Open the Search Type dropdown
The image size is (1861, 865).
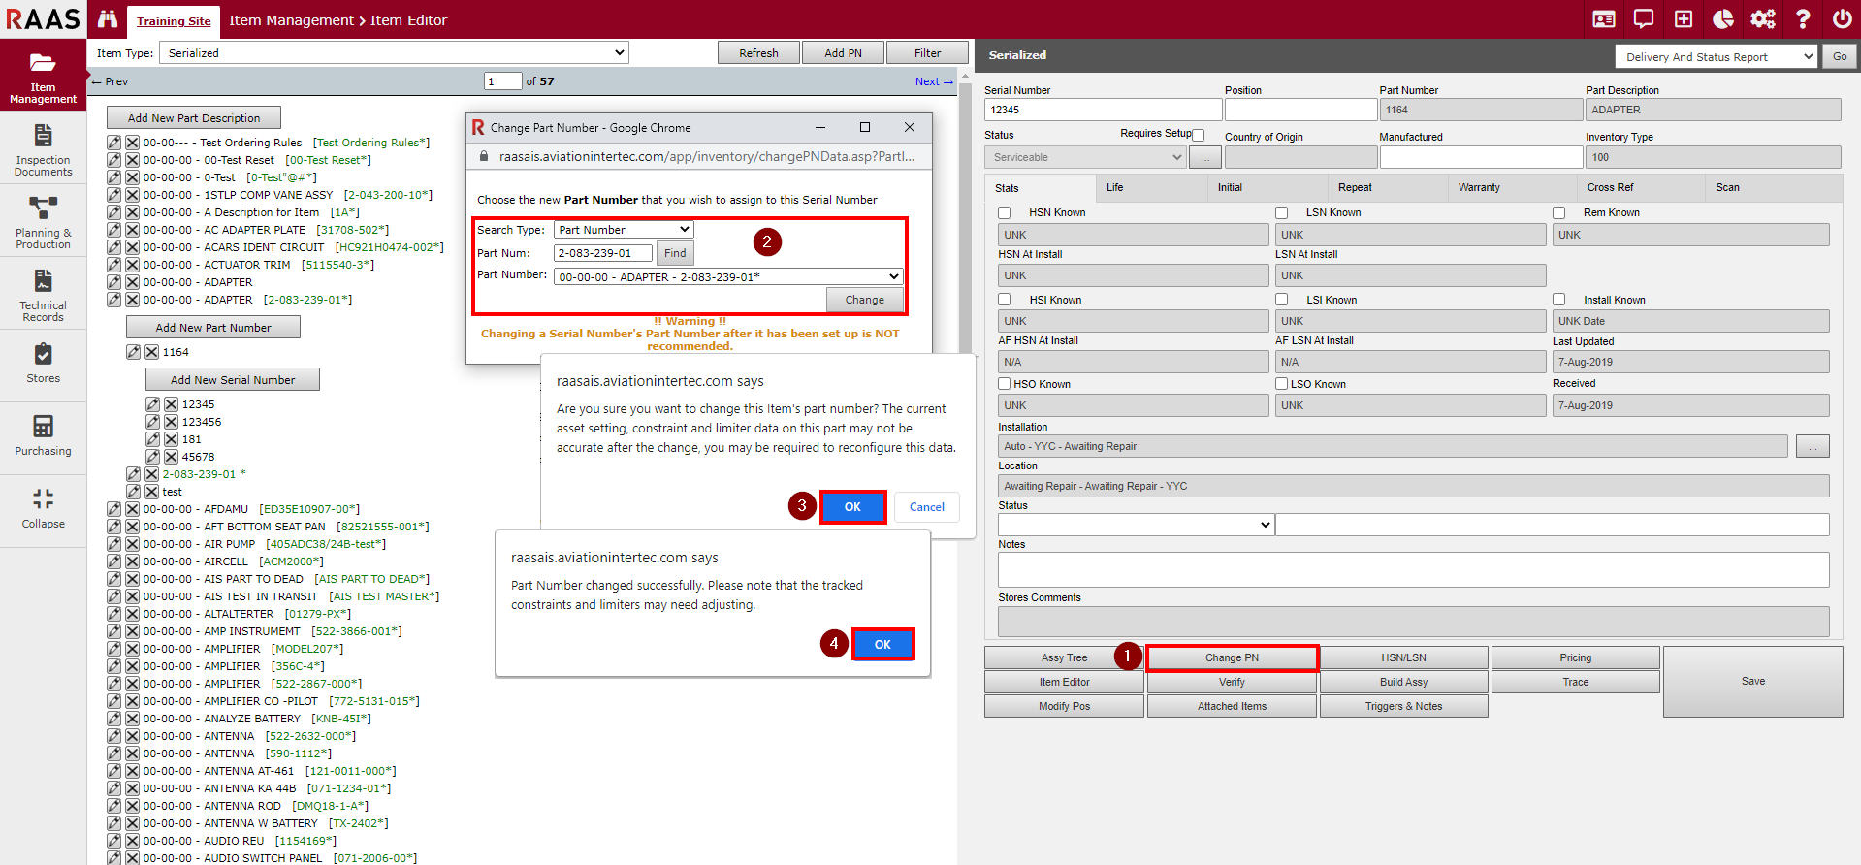click(x=624, y=230)
